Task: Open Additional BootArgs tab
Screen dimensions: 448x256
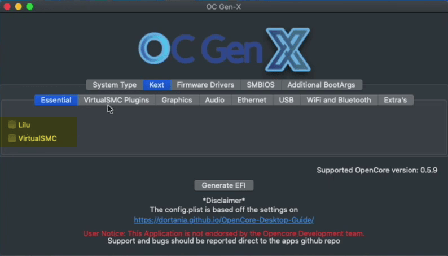Action: coord(322,85)
